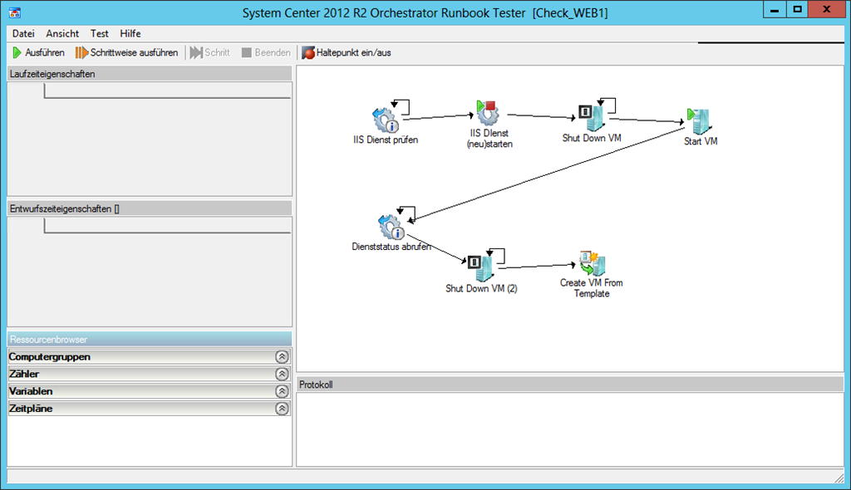Minimize the Runbook Tester window
851x490 pixels.
pyautogui.click(x=775, y=10)
